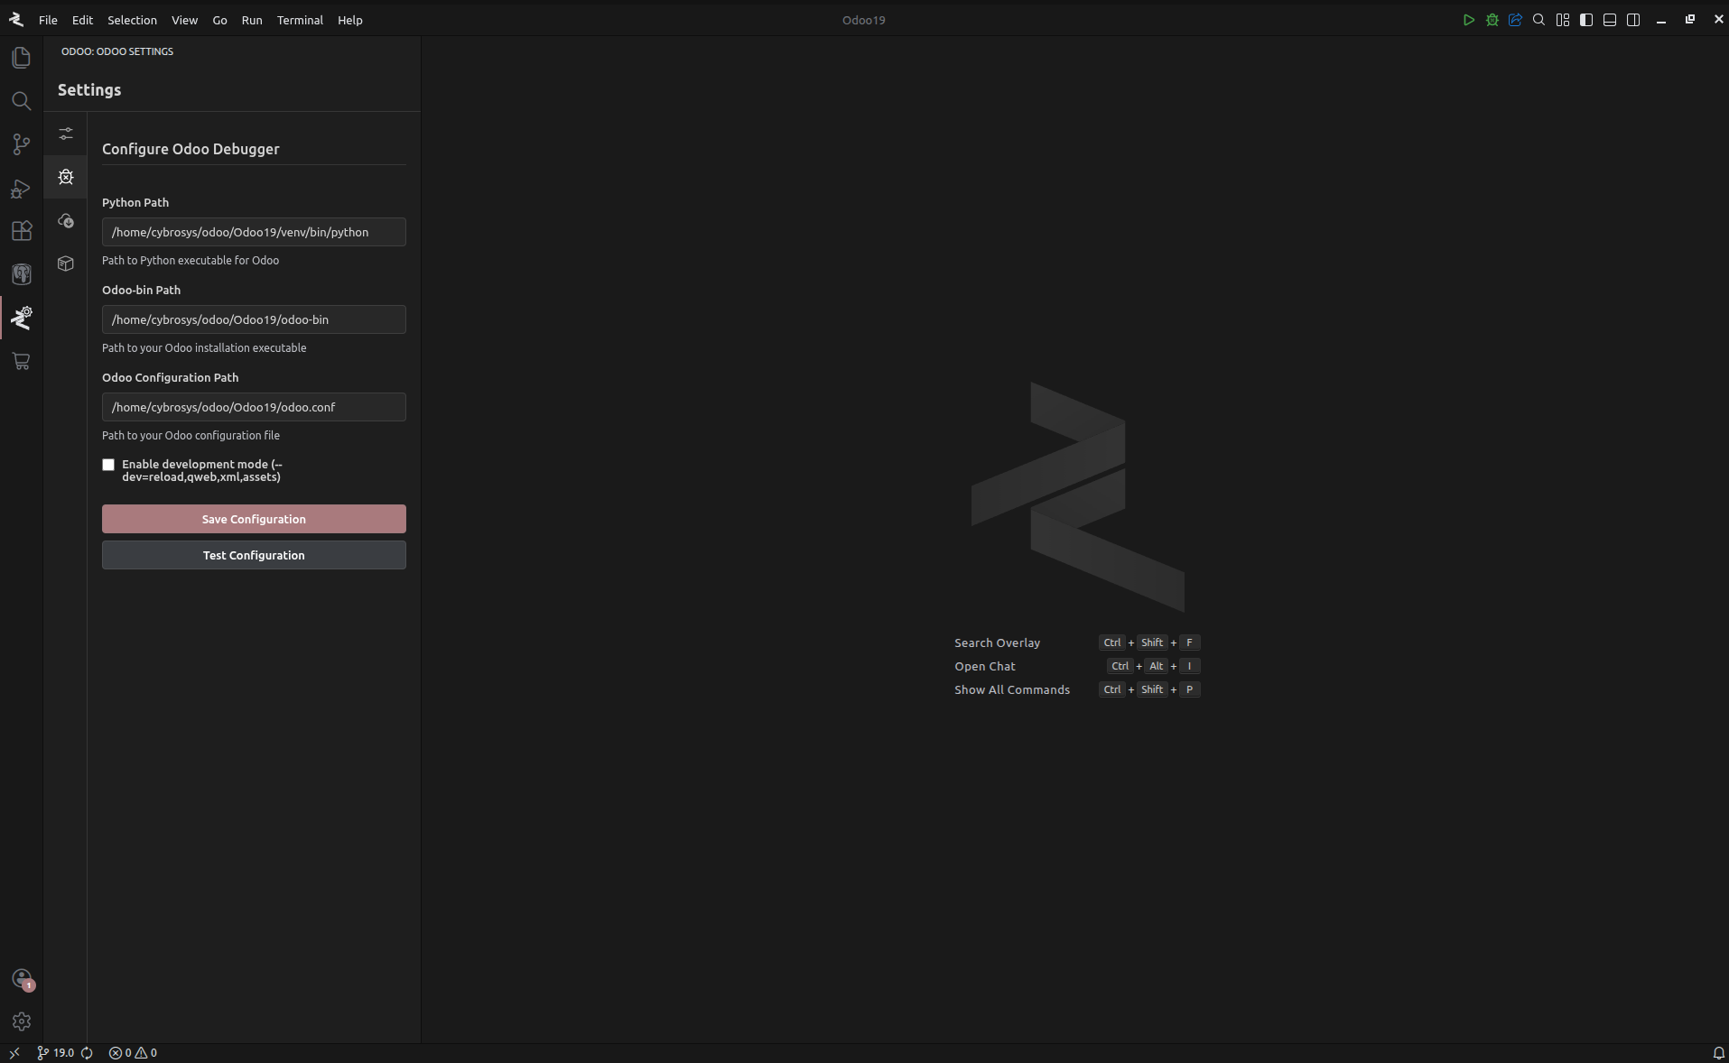Enable development mode checkbox
This screenshot has height=1063, width=1729.
[x=108, y=465]
